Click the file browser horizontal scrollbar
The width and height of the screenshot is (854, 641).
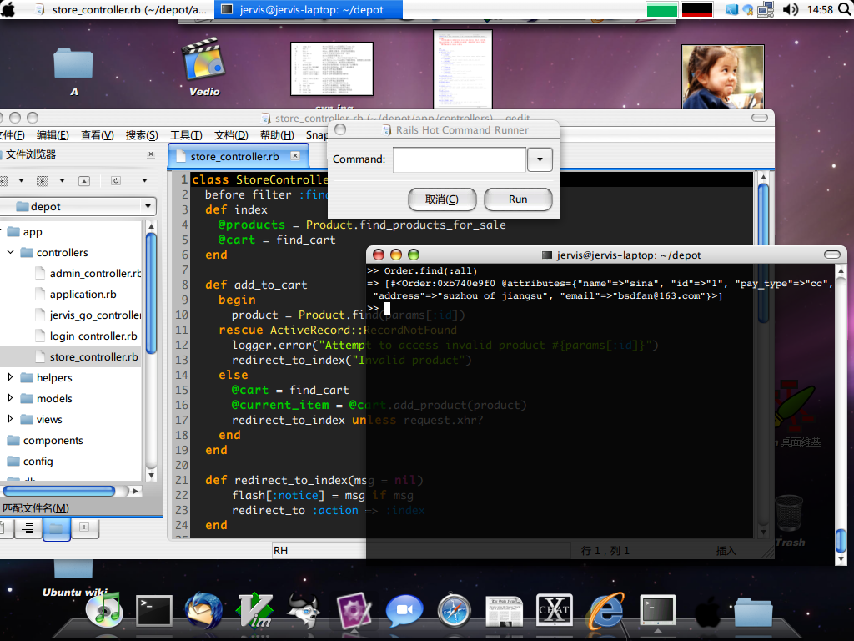coord(59,491)
